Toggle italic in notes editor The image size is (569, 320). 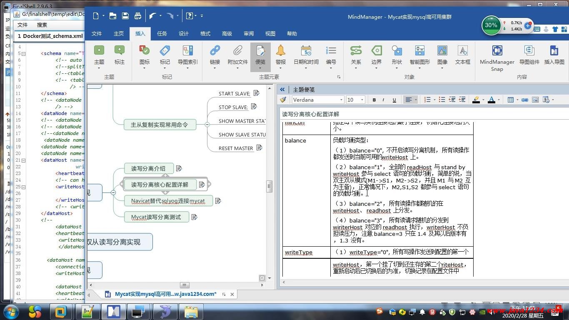383,100
